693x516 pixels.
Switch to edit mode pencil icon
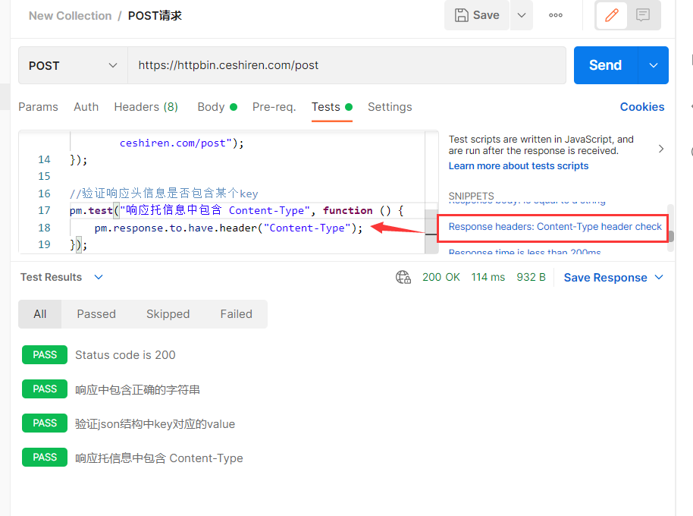pyautogui.click(x=612, y=15)
